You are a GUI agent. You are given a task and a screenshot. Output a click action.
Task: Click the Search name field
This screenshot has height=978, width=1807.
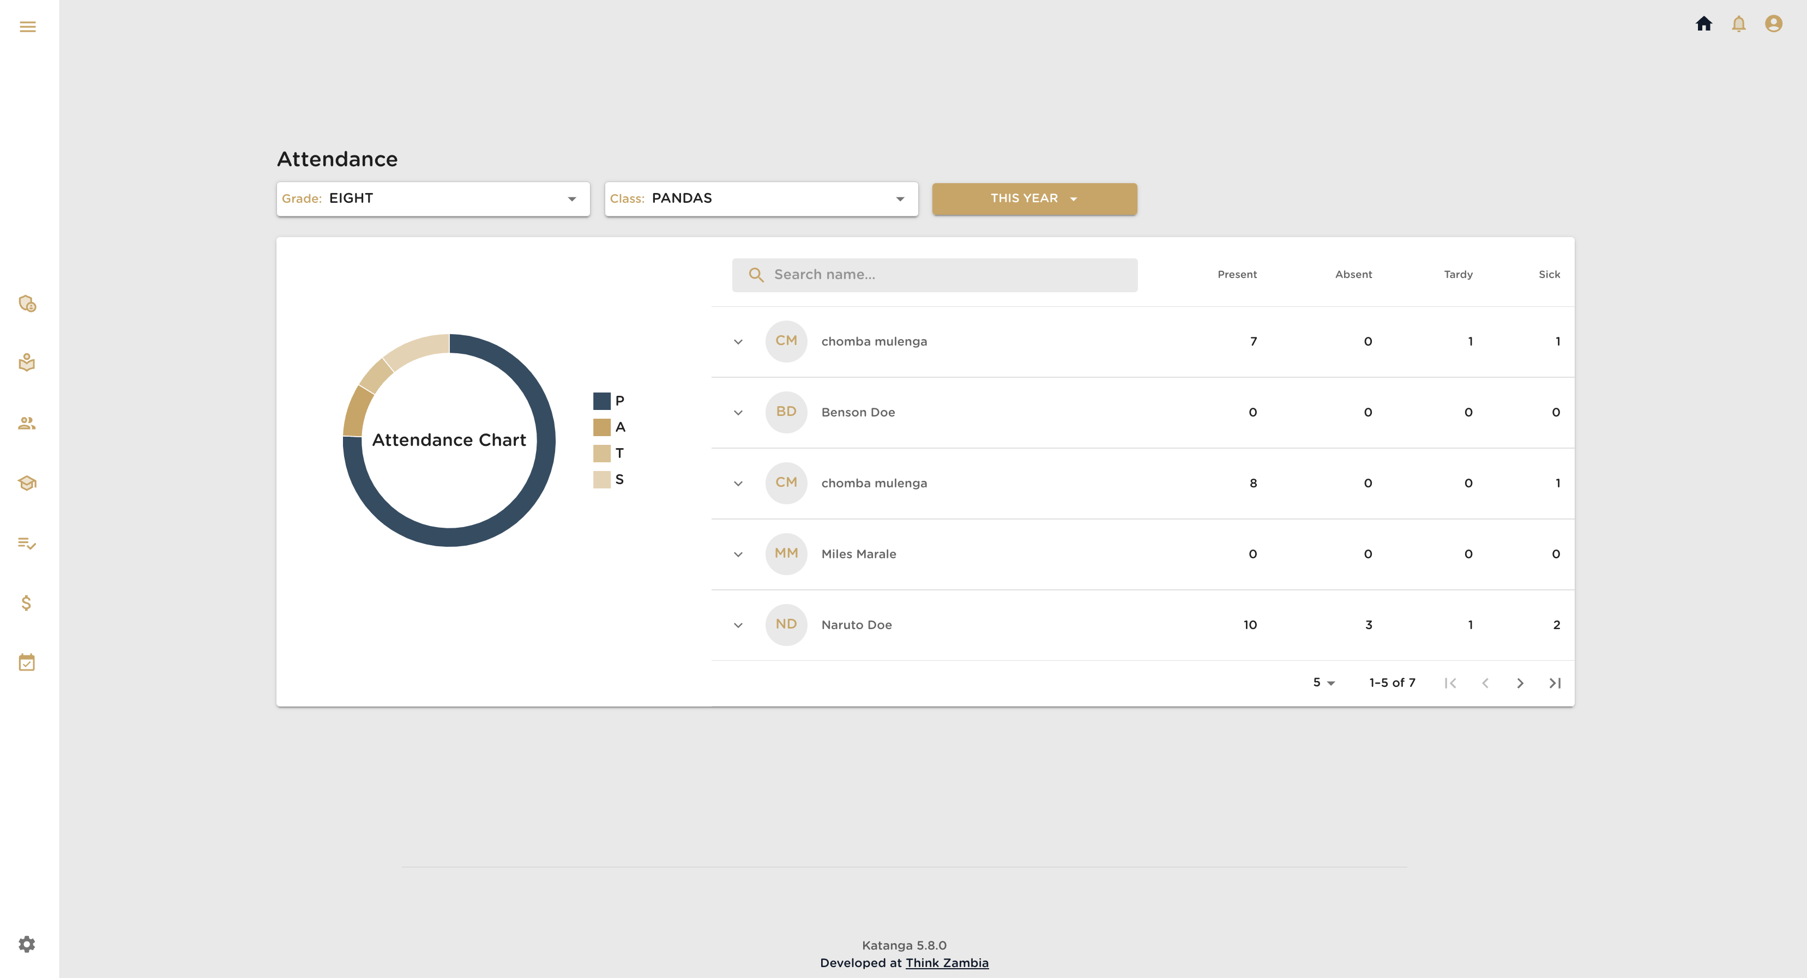point(935,274)
